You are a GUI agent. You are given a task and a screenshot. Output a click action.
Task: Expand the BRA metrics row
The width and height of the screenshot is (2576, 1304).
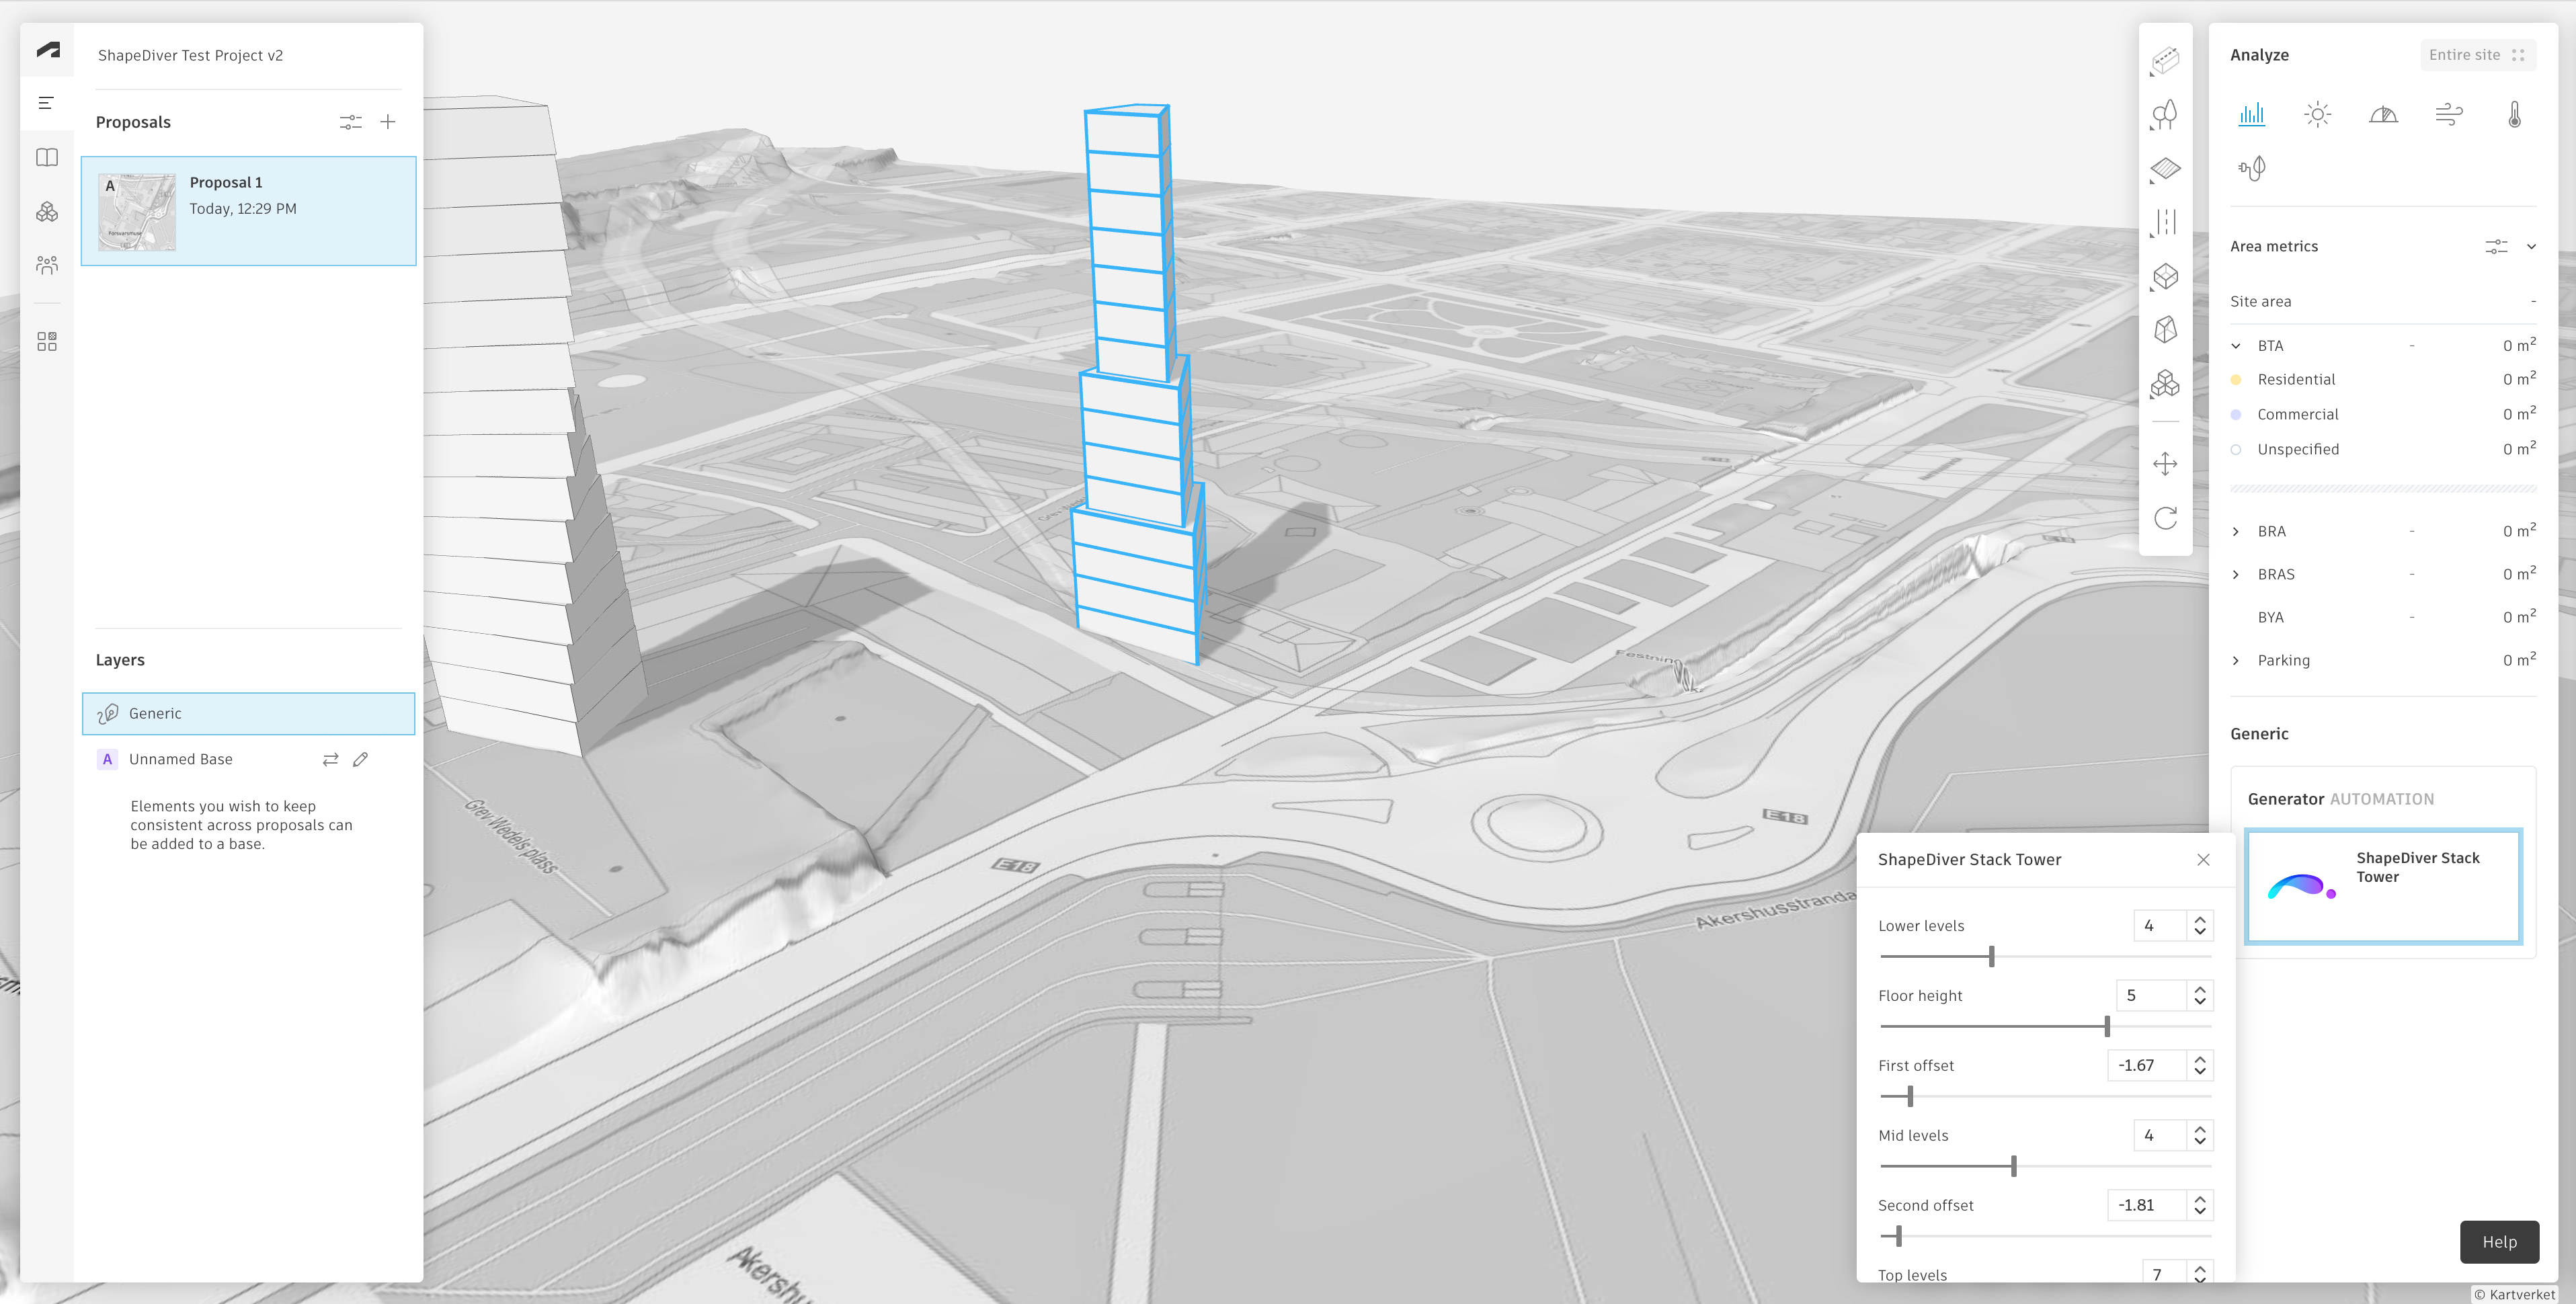click(x=2236, y=532)
